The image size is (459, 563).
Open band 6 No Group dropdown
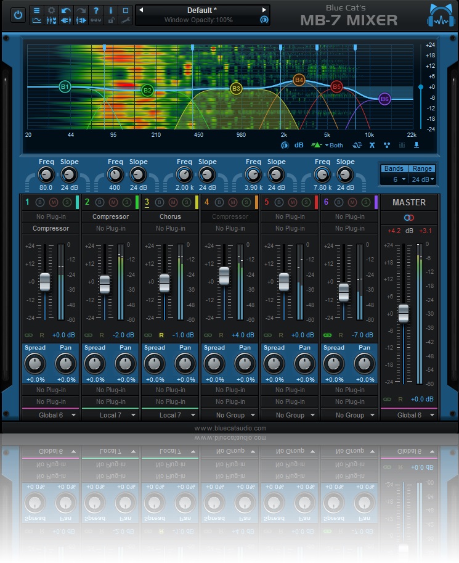350,415
